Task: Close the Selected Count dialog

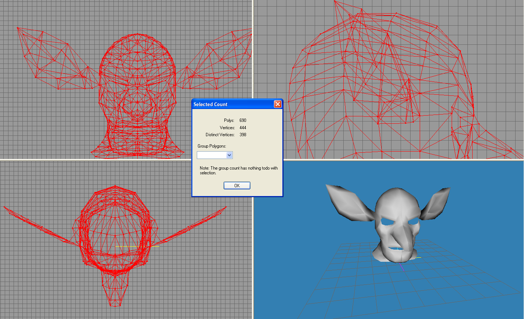Action: click(x=278, y=104)
